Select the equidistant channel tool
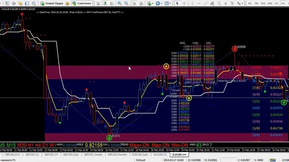Viewport: 289px width, 162px height. point(212,3)
